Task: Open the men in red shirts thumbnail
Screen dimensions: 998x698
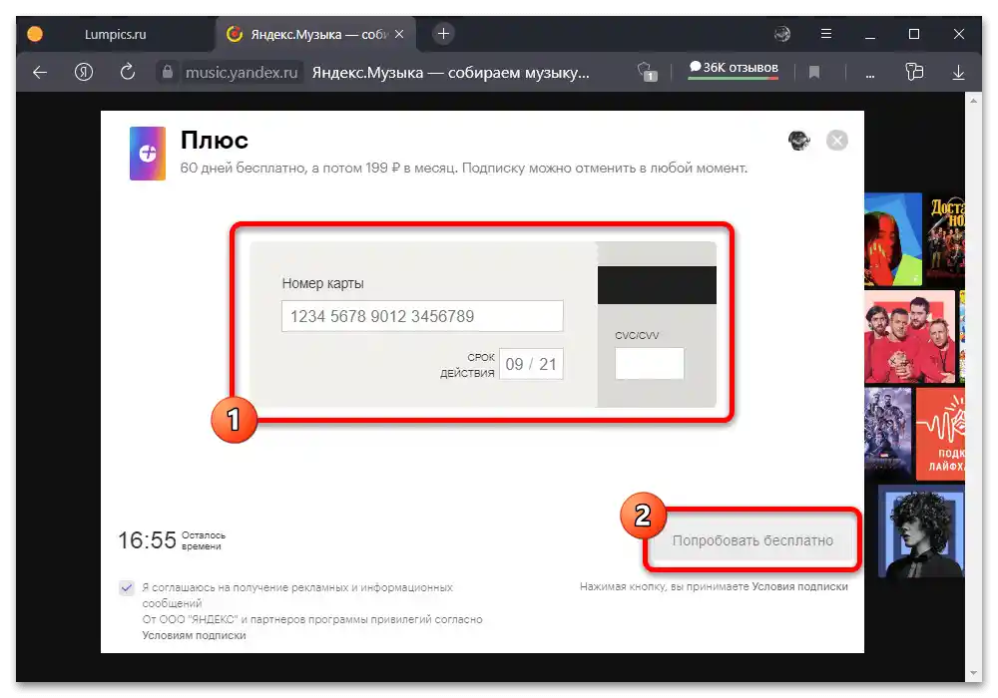Action: tap(909, 337)
